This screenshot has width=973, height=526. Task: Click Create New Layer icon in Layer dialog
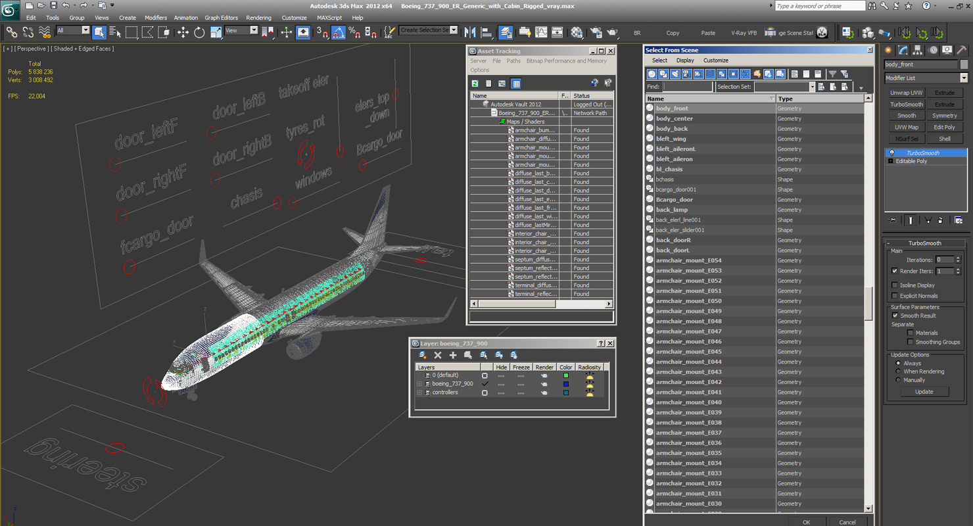(x=423, y=355)
